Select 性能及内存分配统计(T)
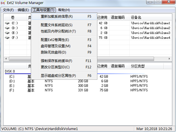The height and width of the screenshot is (132, 176). [64, 31]
